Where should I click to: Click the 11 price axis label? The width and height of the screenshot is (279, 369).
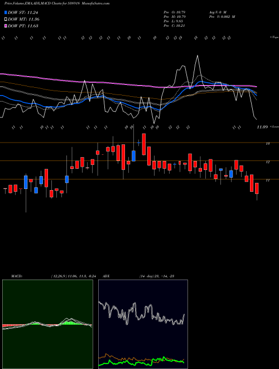click(267, 180)
